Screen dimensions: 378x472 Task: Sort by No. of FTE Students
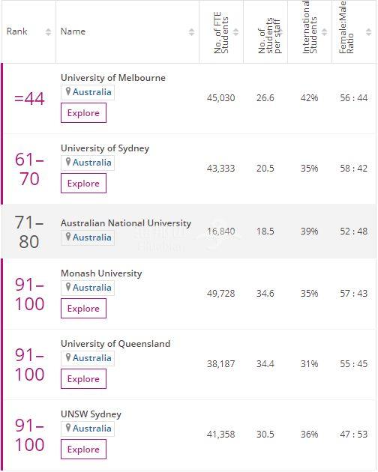pyautogui.click(x=235, y=32)
